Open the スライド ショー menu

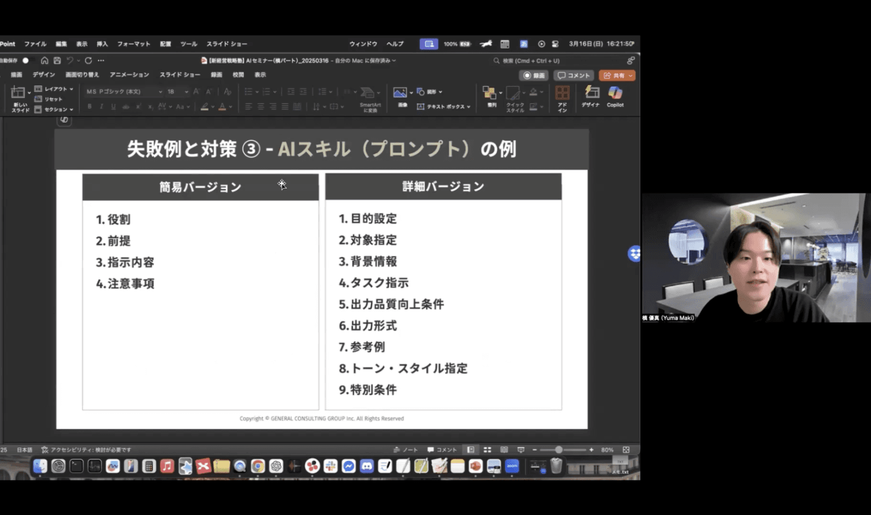(x=227, y=44)
